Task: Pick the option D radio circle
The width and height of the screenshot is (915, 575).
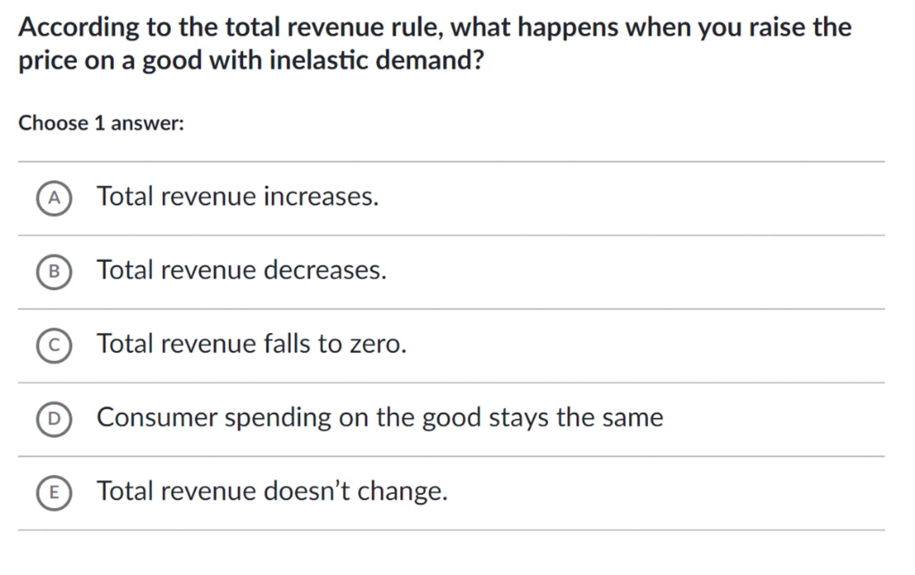Action: tap(54, 419)
